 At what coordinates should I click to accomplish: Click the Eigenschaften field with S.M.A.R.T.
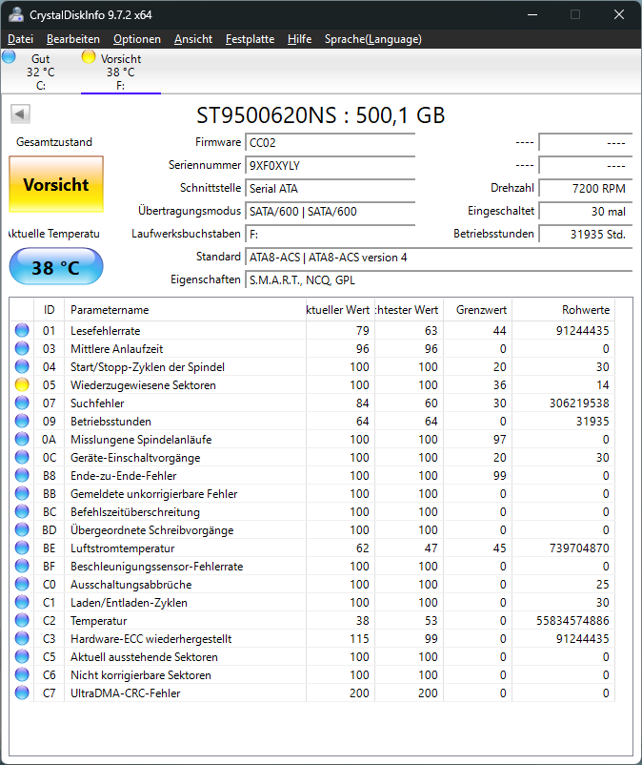[438, 280]
